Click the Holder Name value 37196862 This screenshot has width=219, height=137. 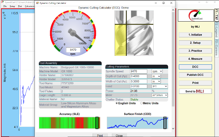(x=67, y=75)
